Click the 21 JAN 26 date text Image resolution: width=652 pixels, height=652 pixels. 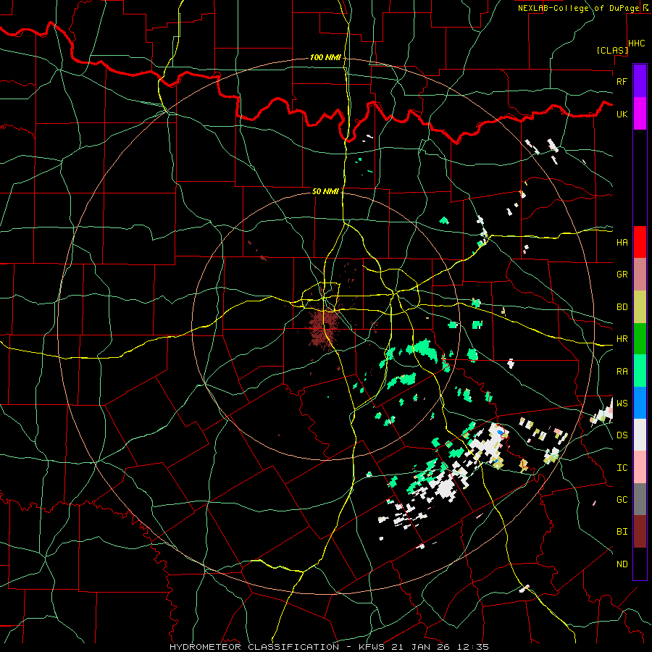click(x=422, y=647)
